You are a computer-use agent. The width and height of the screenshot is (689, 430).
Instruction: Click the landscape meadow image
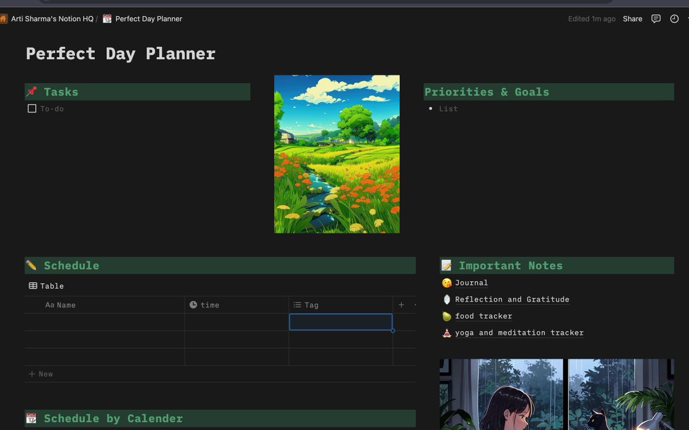coord(337,154)
